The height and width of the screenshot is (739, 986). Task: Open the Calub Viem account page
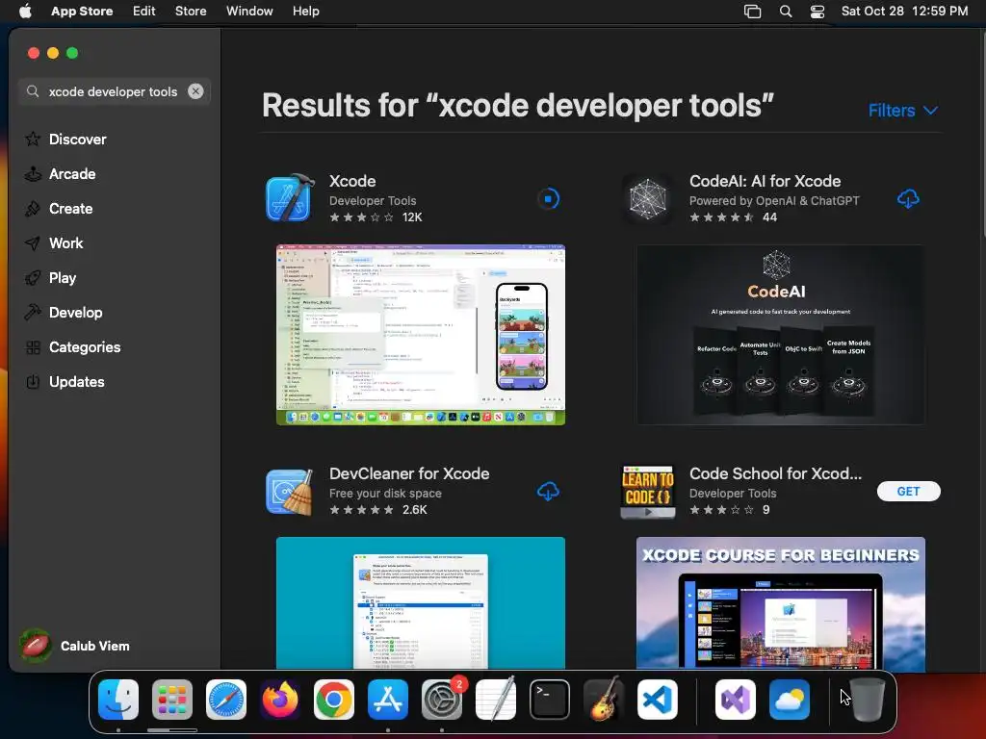pos(75,646)
